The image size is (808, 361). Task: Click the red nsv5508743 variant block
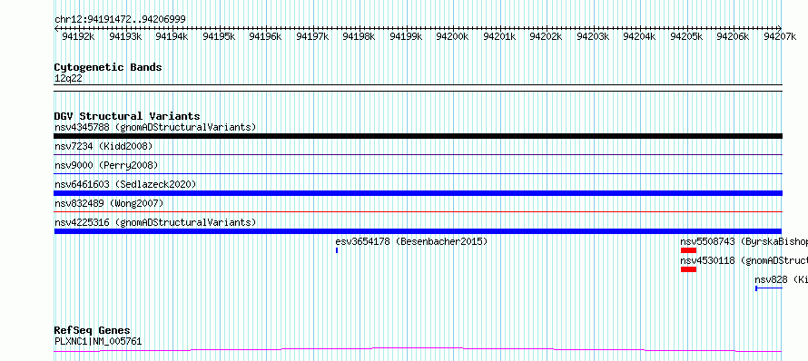pos(688,250)
